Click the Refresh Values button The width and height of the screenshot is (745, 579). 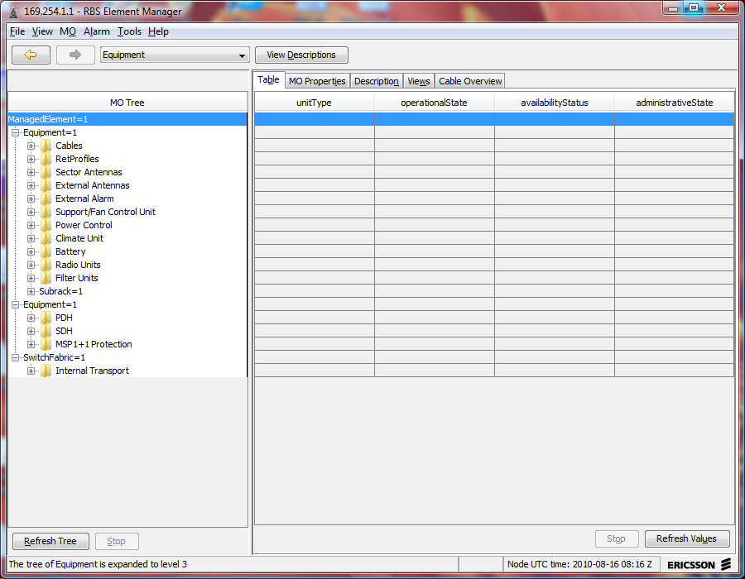click(686, 538)
